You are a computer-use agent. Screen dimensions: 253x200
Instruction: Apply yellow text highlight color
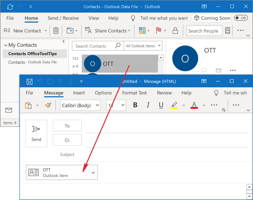[x=174, y=105]
